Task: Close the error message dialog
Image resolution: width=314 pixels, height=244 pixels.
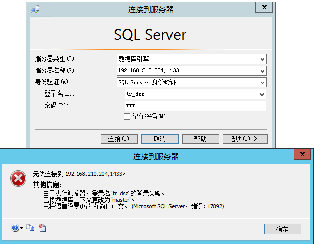Action: (302, 154)
